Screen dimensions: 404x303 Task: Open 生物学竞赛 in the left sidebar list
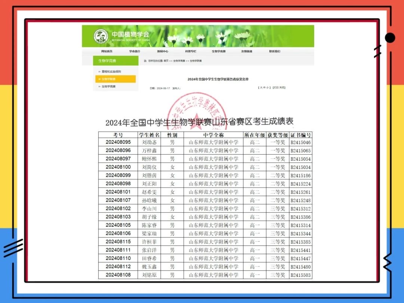(108, 87)
